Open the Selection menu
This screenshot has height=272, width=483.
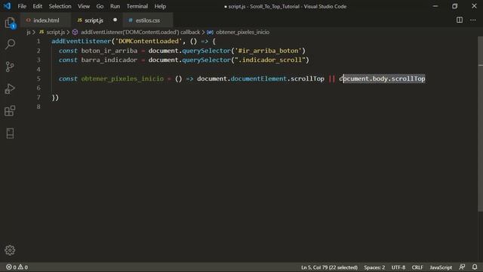60,6
